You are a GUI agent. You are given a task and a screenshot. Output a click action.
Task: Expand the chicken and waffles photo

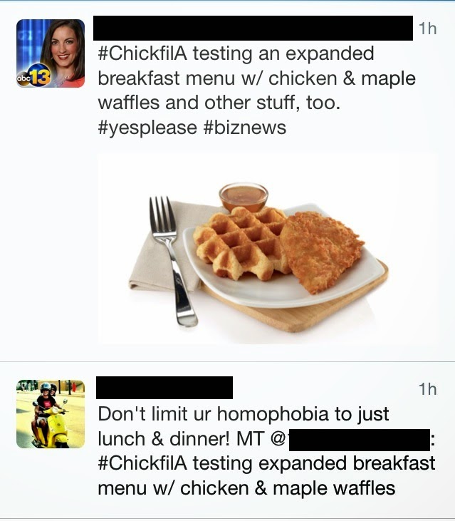pos(268,248)
